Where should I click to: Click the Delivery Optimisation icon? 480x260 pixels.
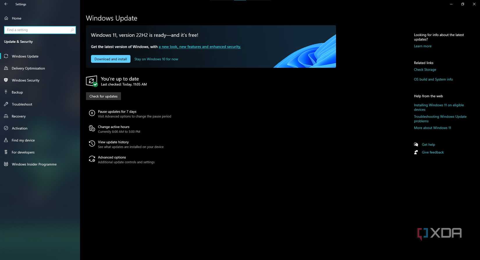[6, 68]
